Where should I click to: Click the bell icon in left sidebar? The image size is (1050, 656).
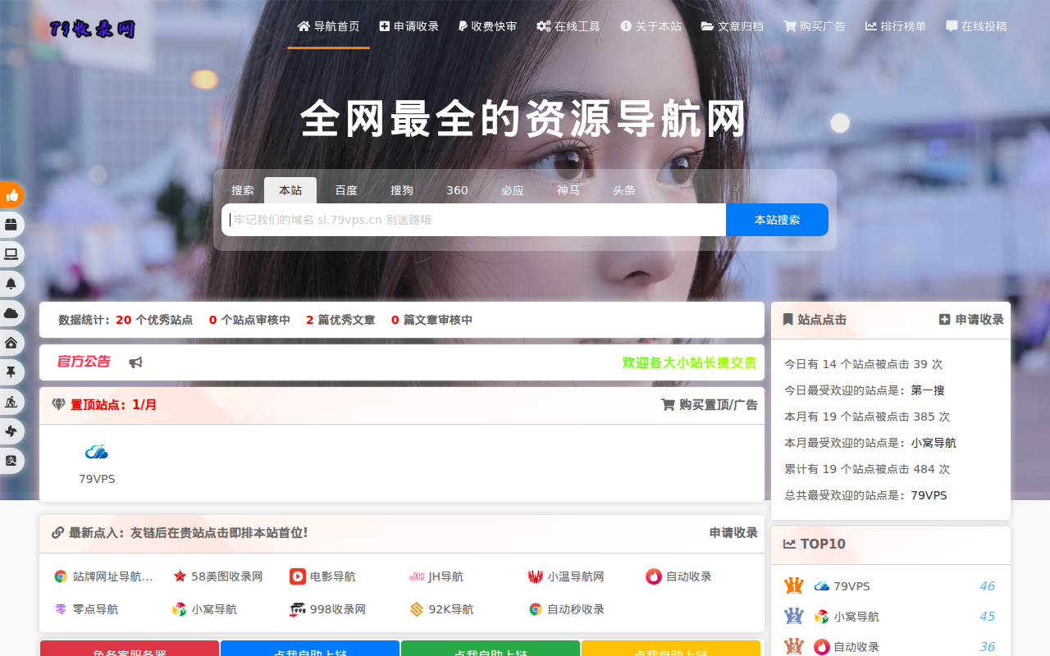pyautogui.click(x=11, y=284)
